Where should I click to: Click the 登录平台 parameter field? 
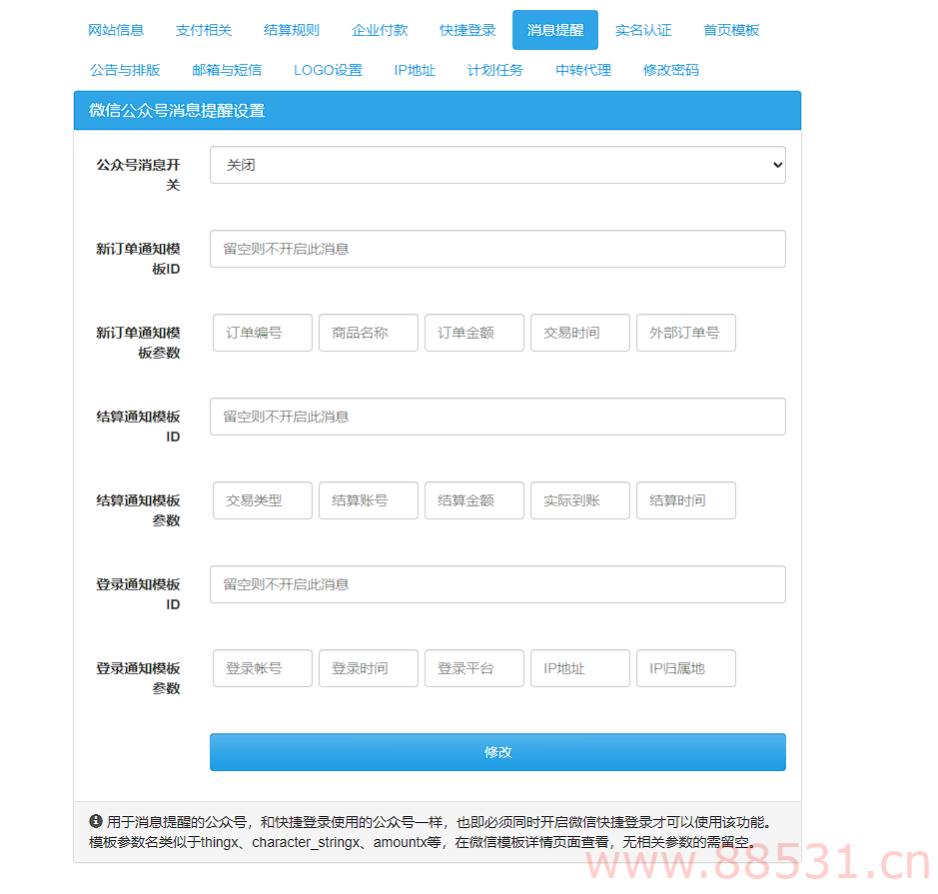(x=473, y=668)
